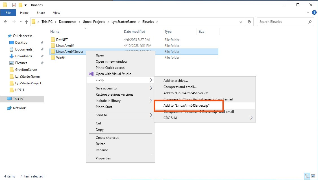Click Unreal Projects in address breadcrumb
This screenshot has width=318, height=180.
[x=94, y=22]
